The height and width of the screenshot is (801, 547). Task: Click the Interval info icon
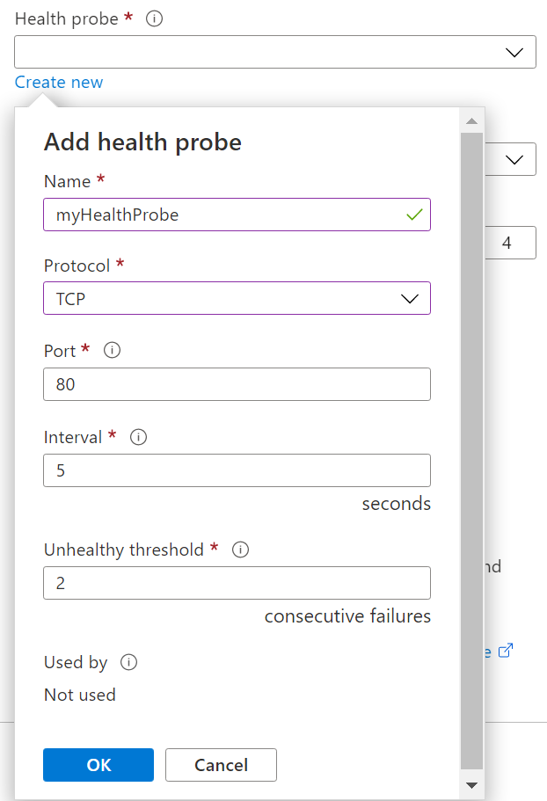138,436
